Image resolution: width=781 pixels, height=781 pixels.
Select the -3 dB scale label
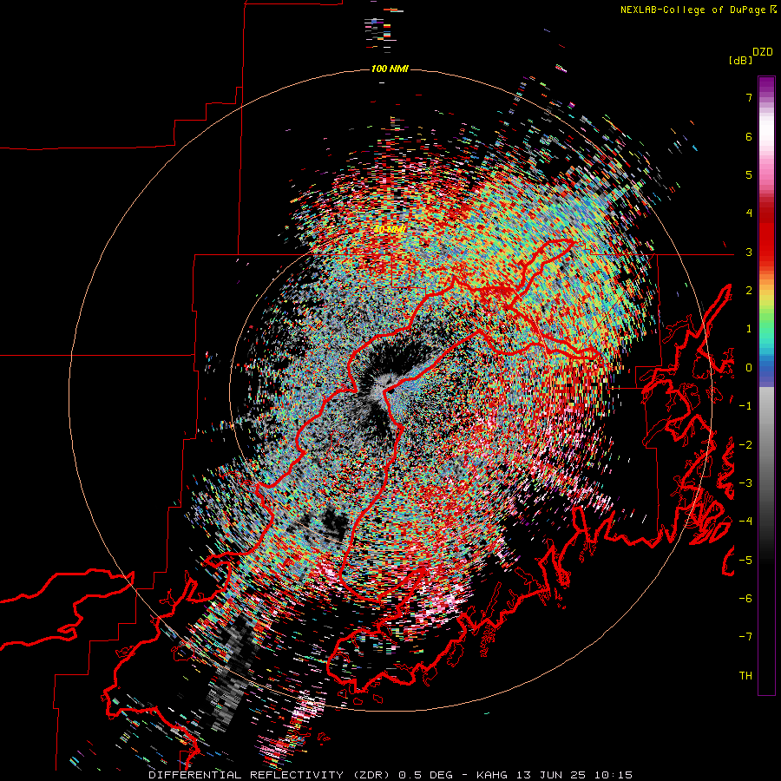point(745,483)
